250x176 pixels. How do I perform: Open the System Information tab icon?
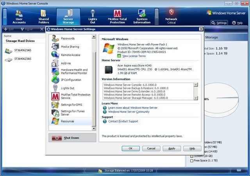coord(142,13)
